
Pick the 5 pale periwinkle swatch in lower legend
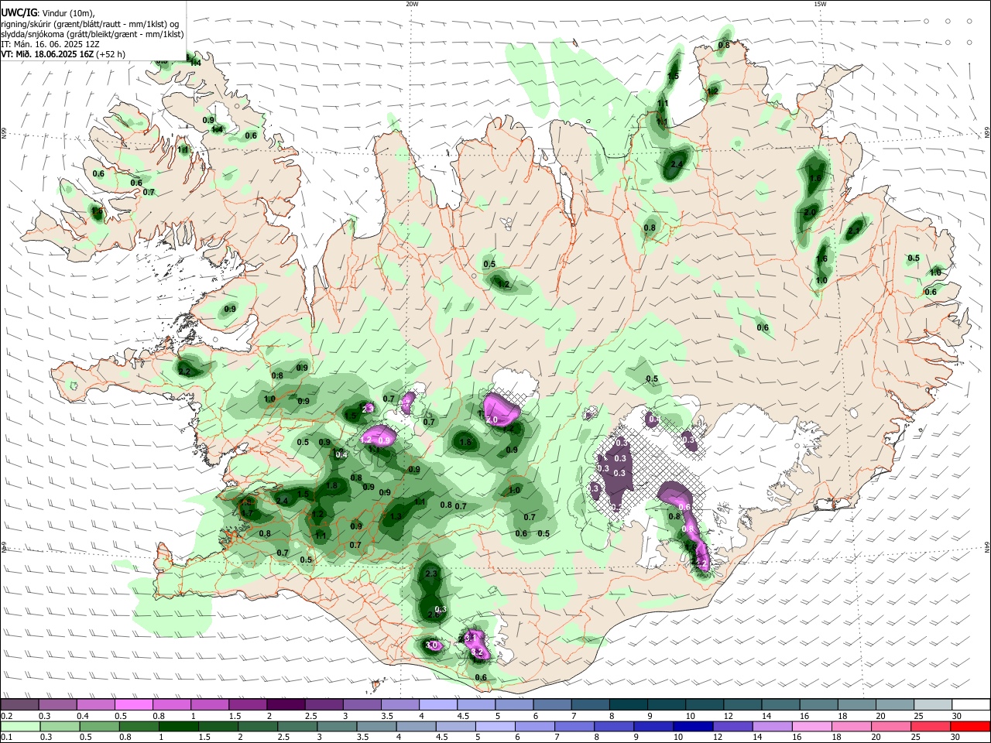coord(495,726)
